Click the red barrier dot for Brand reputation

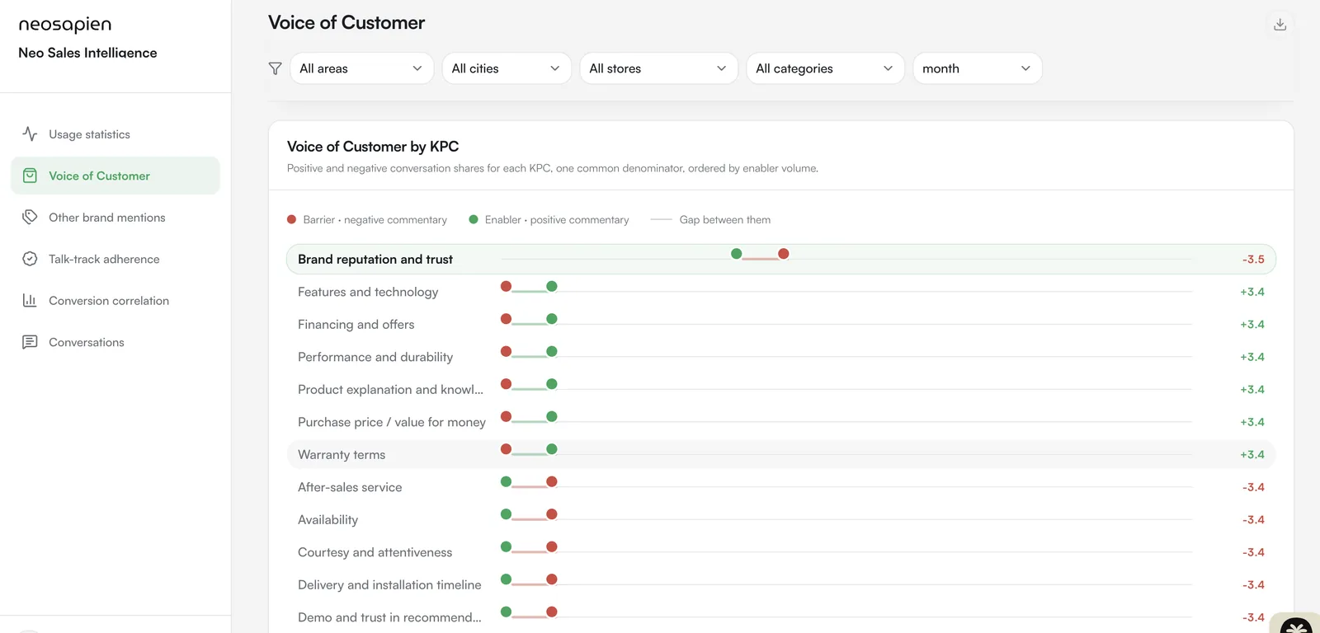(x=784, y=254)
